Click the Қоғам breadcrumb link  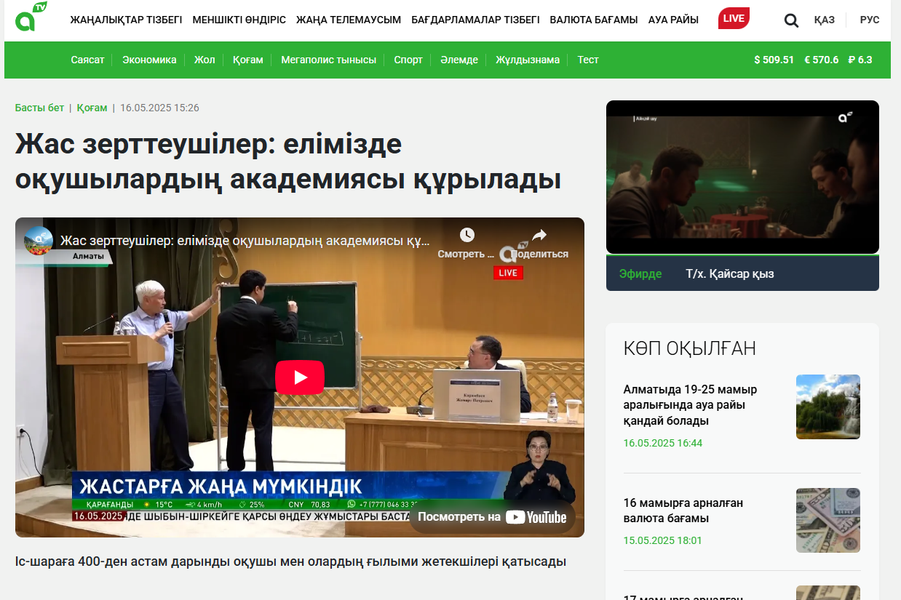click(x=92, y=108)
